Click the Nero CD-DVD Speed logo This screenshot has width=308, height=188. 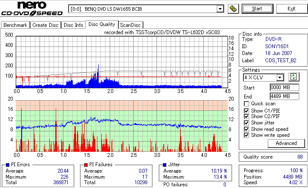(x=32, y=9)
